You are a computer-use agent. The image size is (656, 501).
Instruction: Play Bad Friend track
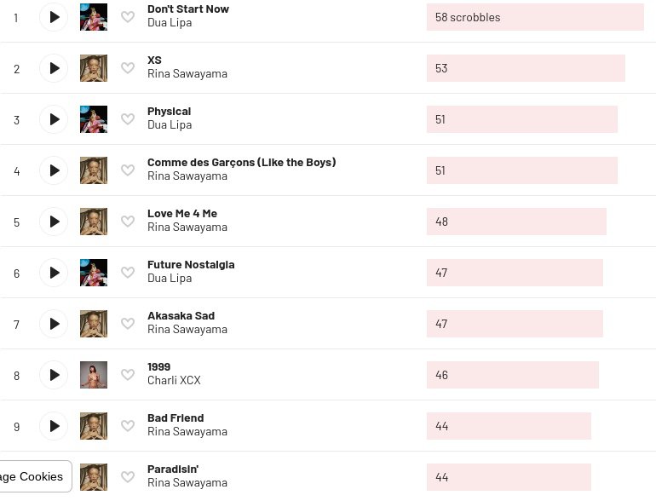click(54, 426)
